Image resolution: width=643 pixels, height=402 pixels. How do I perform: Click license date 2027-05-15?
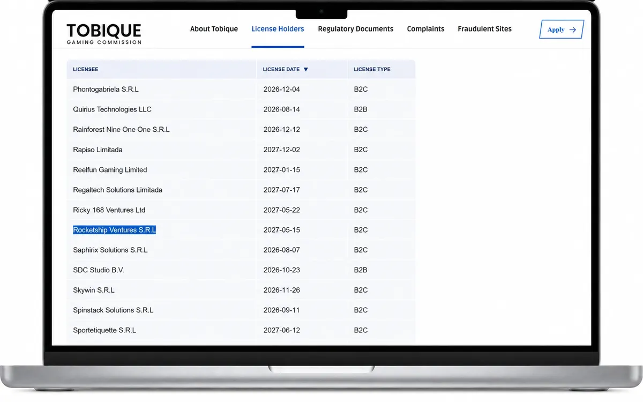click(x=282, y=230)
